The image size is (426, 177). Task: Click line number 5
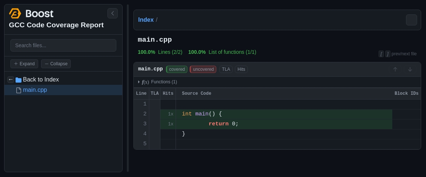145,144
